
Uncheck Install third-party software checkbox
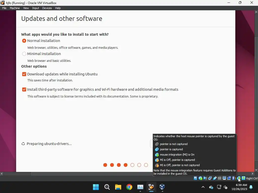tap(24, 89)
